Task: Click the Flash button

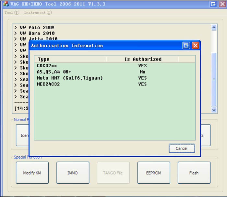Action: pyautogui.click(x=194, y=173)
